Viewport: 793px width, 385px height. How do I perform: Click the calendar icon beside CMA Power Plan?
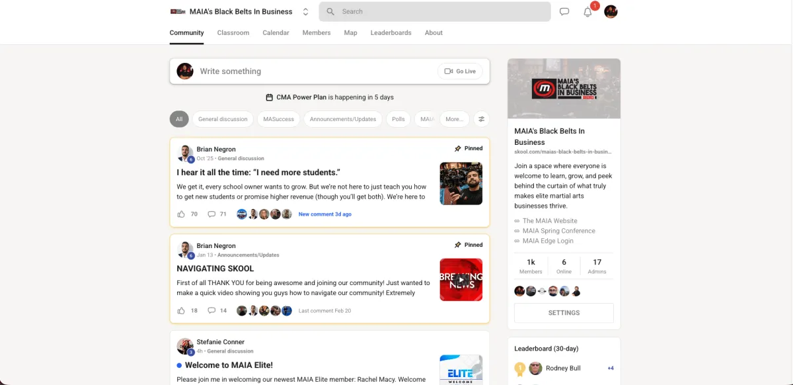tap(270, 97)
